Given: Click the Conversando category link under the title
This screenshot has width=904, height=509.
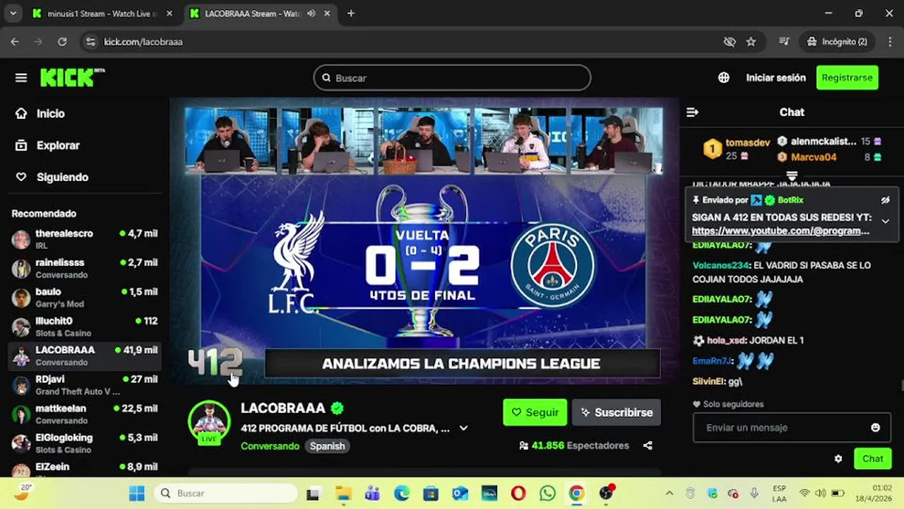Looking at the screenshot, I should pos(270,446).
